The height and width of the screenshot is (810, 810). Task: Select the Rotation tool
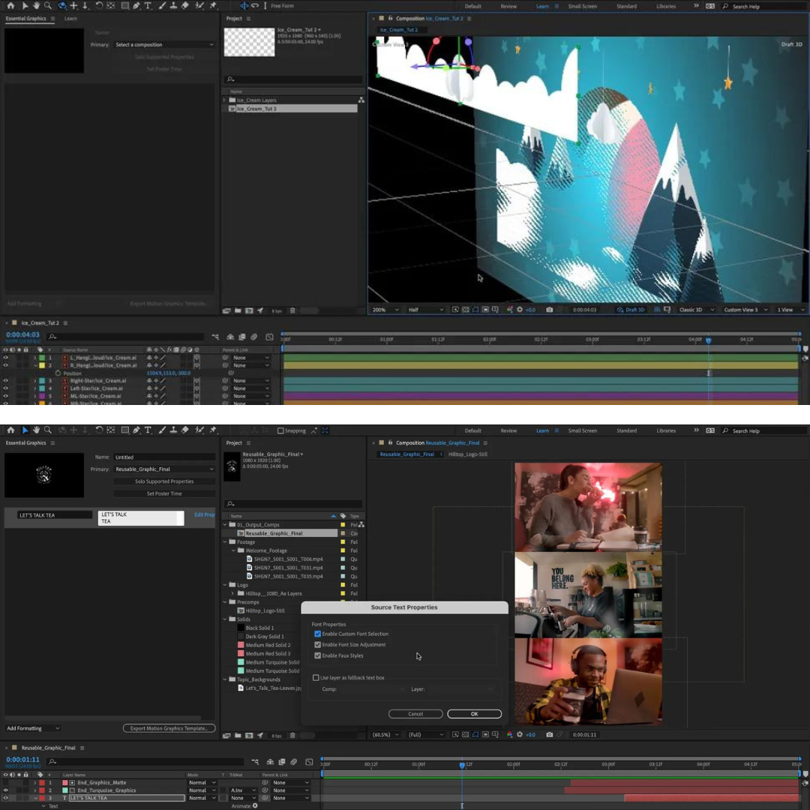[x=99, y=430]
